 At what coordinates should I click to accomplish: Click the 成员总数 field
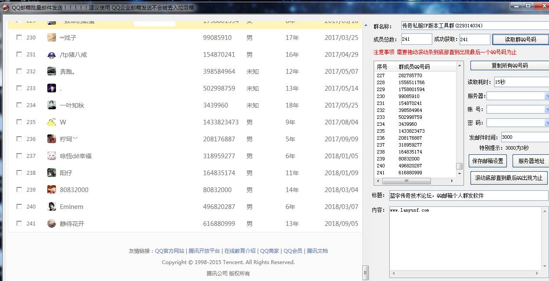pos(416,39)
